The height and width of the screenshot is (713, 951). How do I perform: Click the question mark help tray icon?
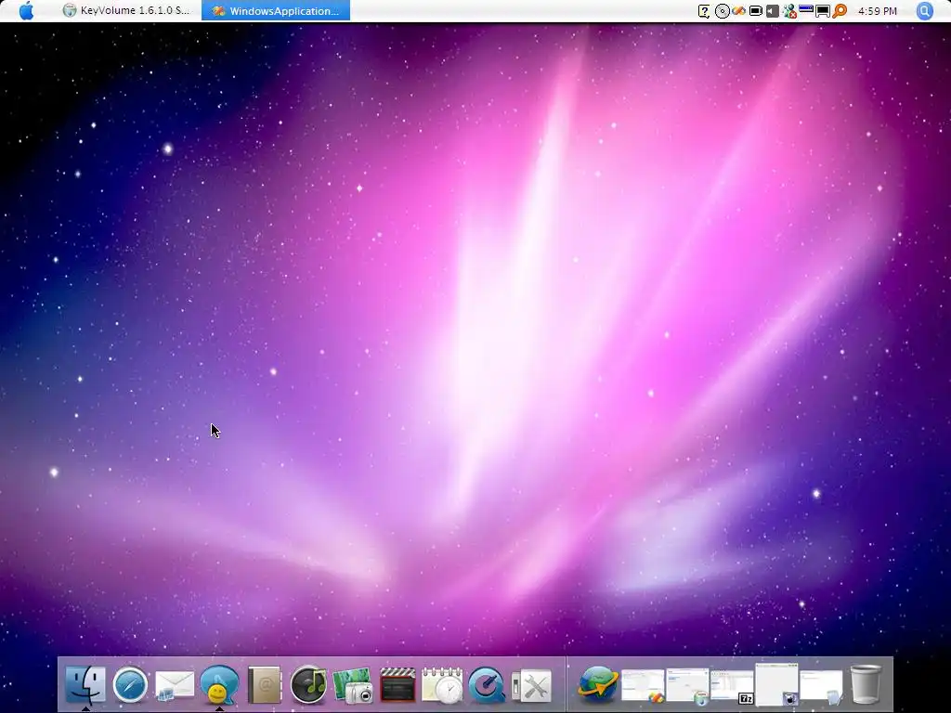(704, 11)
